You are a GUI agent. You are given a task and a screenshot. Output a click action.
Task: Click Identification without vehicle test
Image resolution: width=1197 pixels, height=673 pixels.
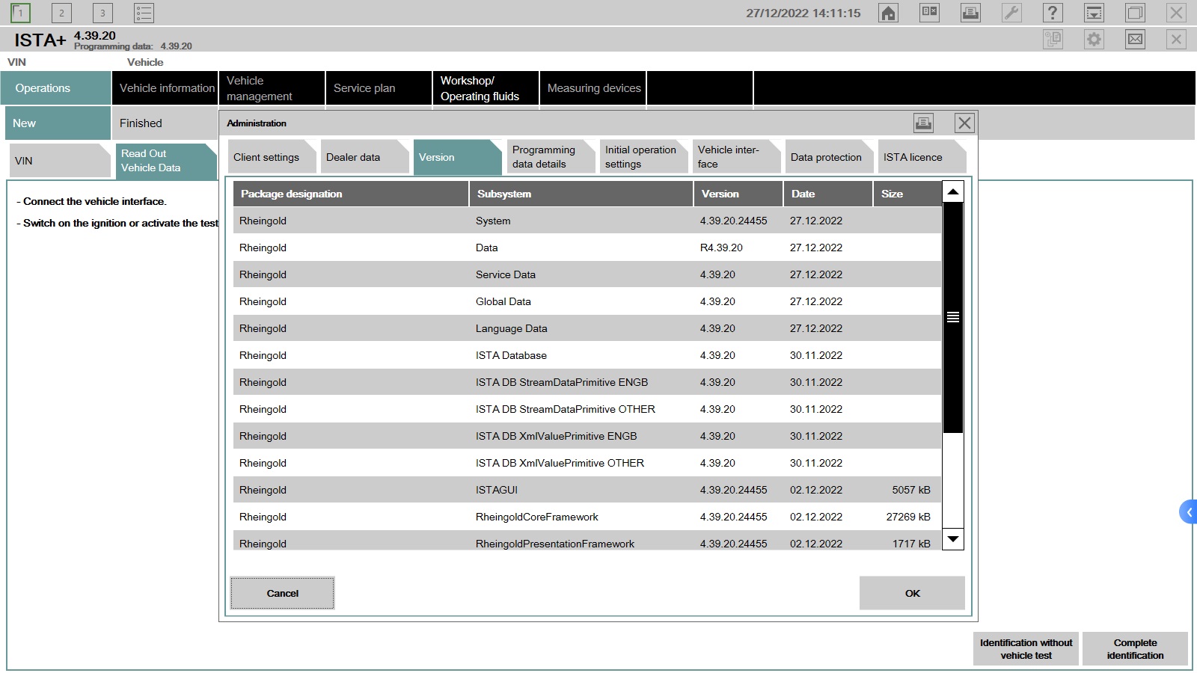[x=1026, y=649]
